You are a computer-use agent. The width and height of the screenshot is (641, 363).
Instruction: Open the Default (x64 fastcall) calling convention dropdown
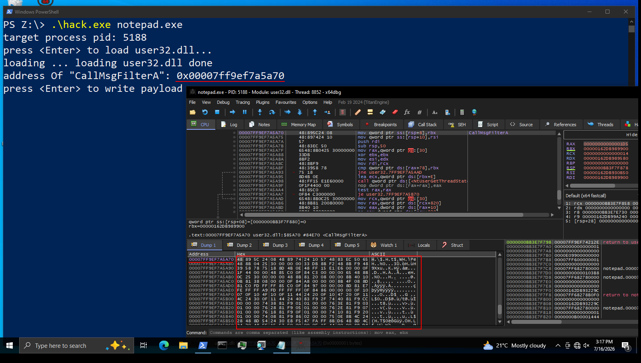[601, 196]
